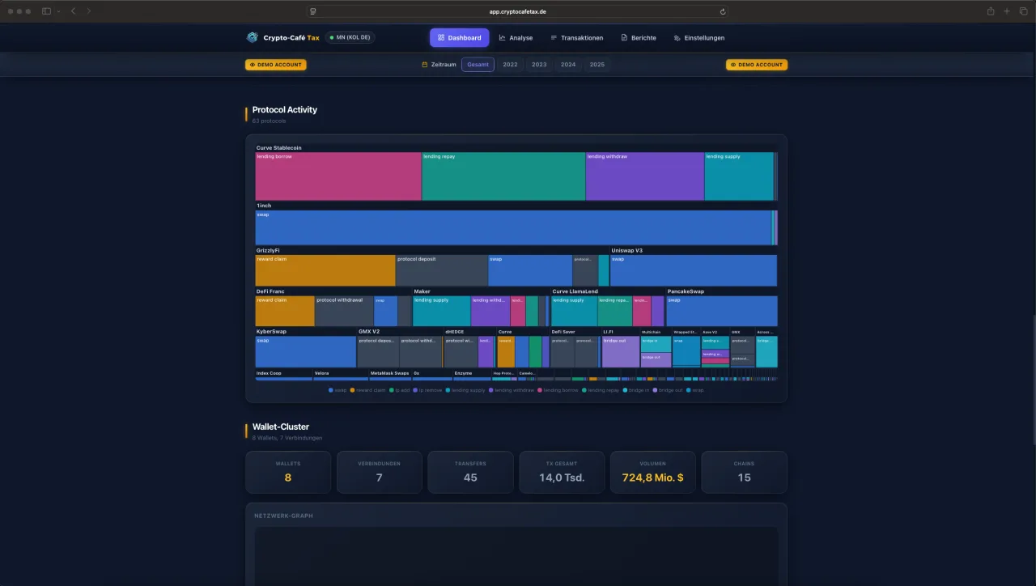Filter the time range to 2022
Image resolution: width=1036 pixels, height=586 pixels.
tap(510, 65)
